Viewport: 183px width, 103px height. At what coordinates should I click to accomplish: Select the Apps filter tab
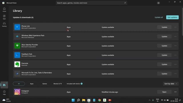(32, 84)
